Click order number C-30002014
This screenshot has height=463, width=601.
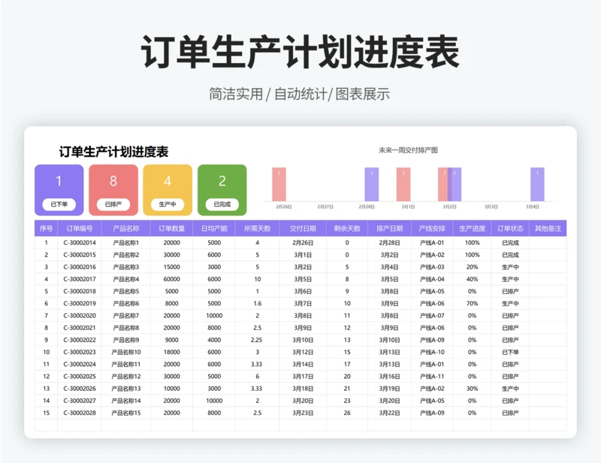pyautogui.click(x=80, y=243)
